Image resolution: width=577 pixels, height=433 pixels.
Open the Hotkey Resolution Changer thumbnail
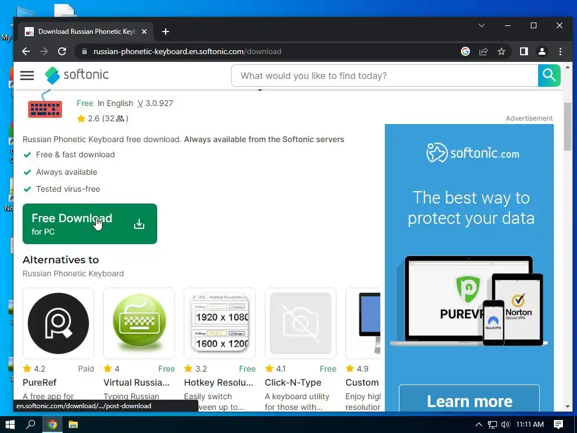pos(220,323)
